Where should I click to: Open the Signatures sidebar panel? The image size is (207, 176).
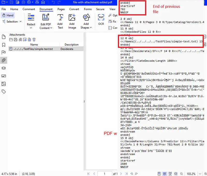[x=4, y=76]
